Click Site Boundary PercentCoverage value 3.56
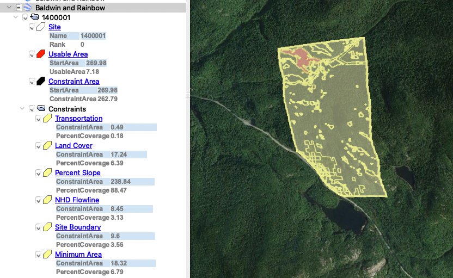The width and height of the screenshot is (453, 278). (117, 244)
